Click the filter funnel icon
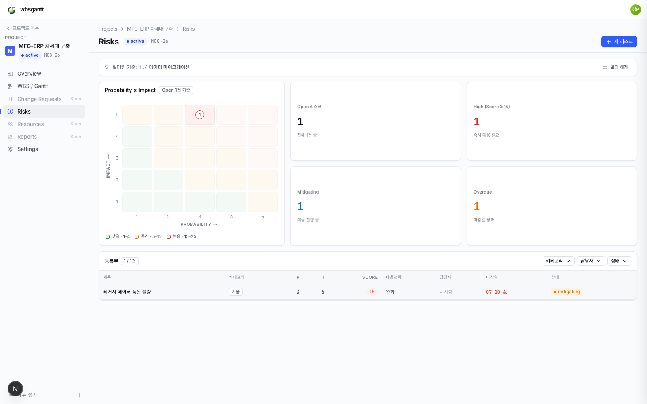 [x=106, y=67]
